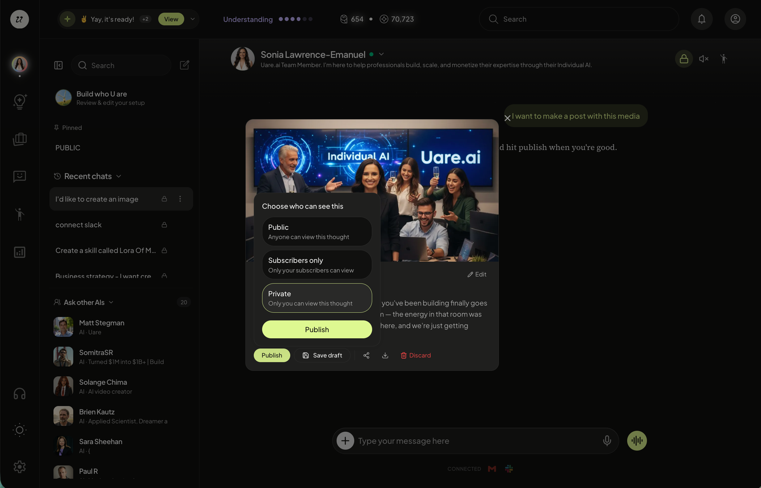The width and height of the screenshot is (761, 488).
Task: Collapse the Ask other AIs section
Action: [x=111, y=302]
